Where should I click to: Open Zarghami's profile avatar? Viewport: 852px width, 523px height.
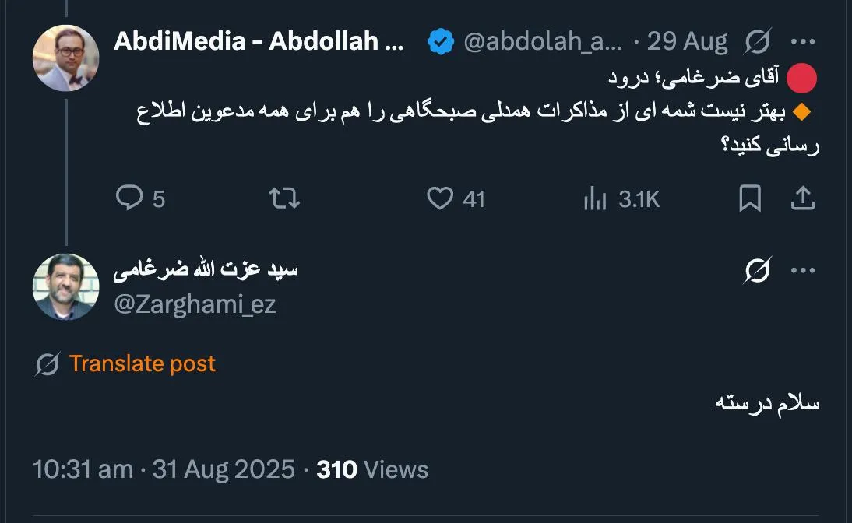(66, 286)
